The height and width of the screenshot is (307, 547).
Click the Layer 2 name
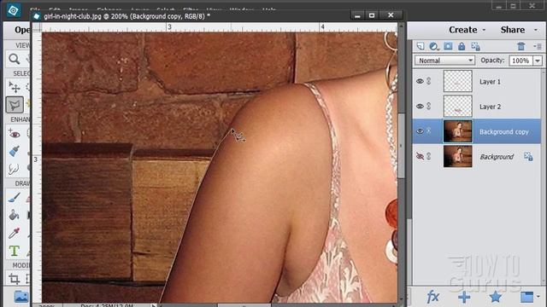(490, 107)
